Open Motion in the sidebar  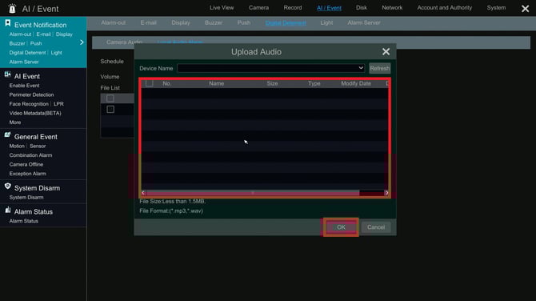(17, 146)
